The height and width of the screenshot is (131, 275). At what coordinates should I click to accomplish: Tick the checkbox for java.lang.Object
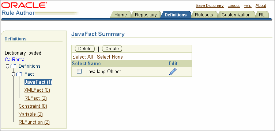pos(79,71)
